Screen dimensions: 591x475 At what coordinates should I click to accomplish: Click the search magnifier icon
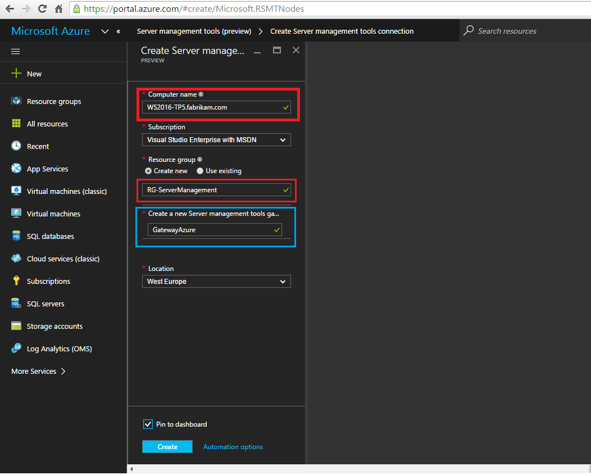pos(469,30)
